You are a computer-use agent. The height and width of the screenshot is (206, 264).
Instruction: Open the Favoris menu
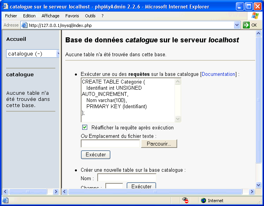coord(72,16)
